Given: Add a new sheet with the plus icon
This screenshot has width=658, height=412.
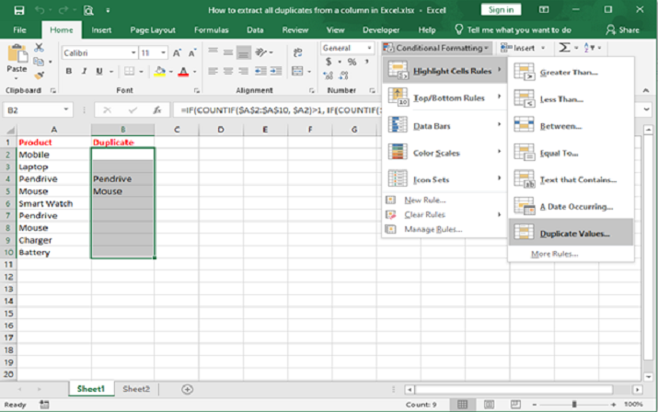Looking at the screenshot, I should [187, 389].
